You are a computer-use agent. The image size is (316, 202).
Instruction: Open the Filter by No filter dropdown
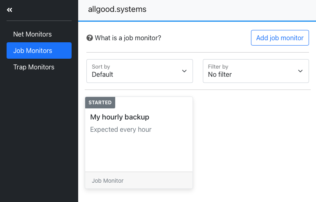point(256,71)
